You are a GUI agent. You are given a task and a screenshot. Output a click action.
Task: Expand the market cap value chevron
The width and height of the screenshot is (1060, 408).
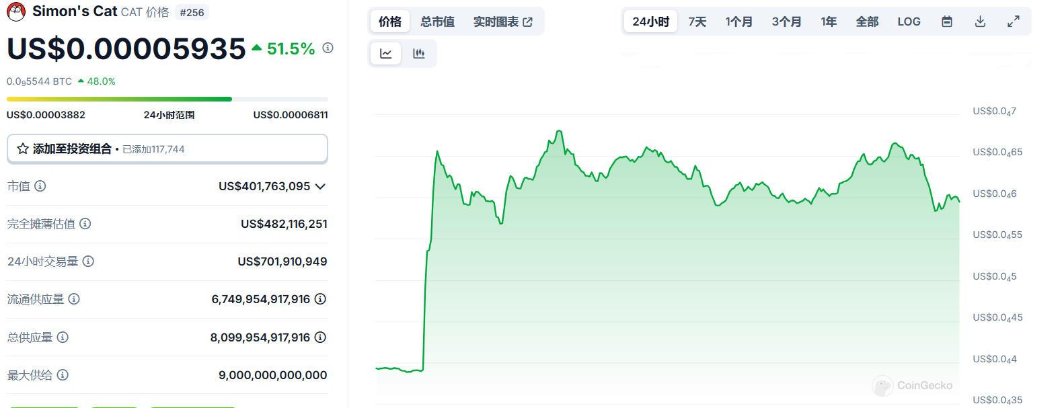[320, 186]
